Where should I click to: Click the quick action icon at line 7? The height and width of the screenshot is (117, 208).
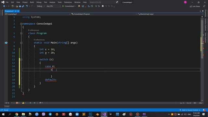click(x=6, y=43)
